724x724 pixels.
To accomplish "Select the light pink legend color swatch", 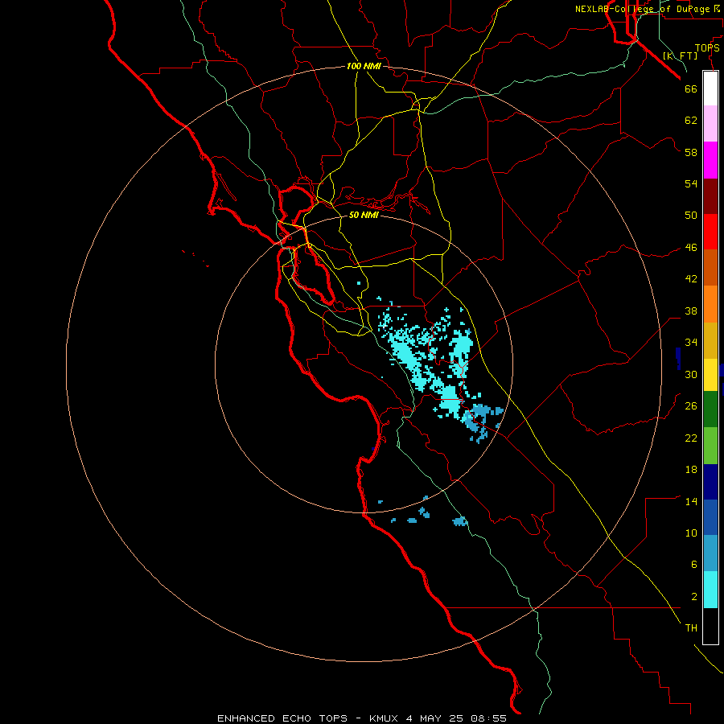I will pyautogui.click(x=710, y=123).
